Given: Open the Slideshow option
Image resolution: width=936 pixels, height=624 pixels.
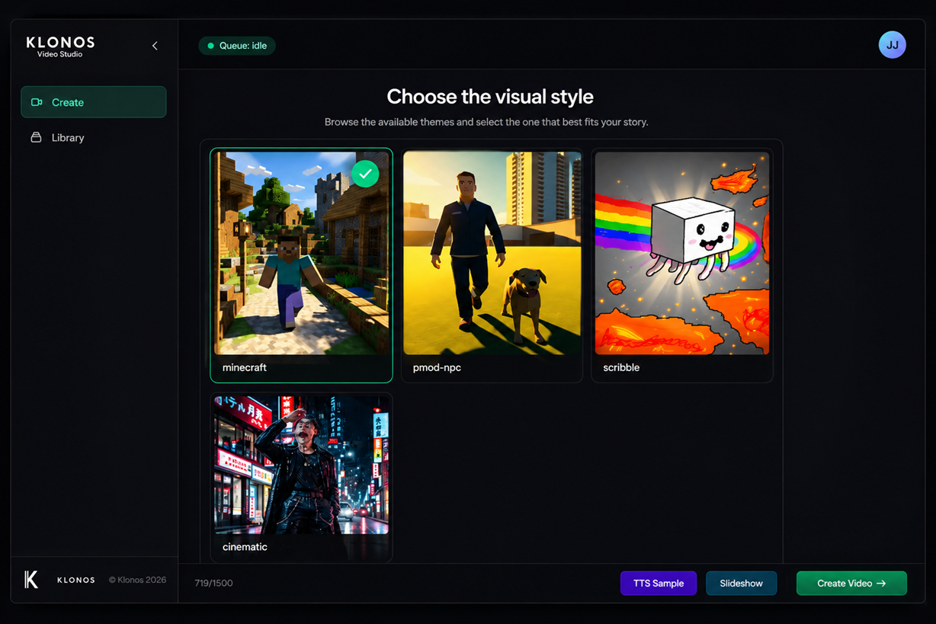Looking at the screenshot, I should (x=742, y=584).
